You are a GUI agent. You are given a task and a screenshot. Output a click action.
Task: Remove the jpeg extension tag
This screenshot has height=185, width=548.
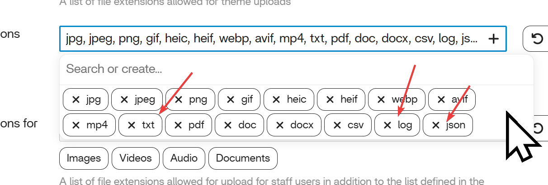pyautogui.click(x=124, y=99)
